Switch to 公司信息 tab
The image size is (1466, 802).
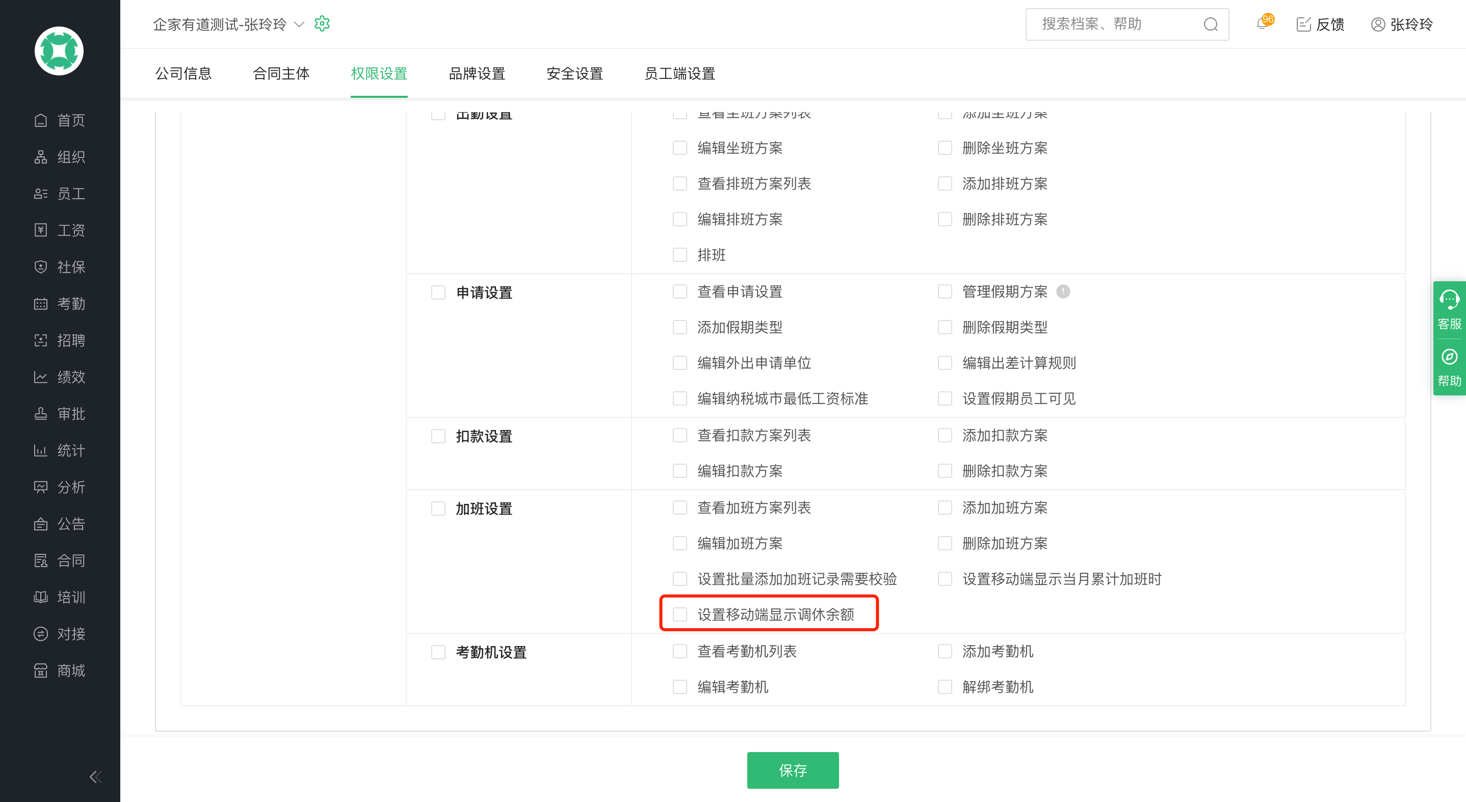[184, 73]
